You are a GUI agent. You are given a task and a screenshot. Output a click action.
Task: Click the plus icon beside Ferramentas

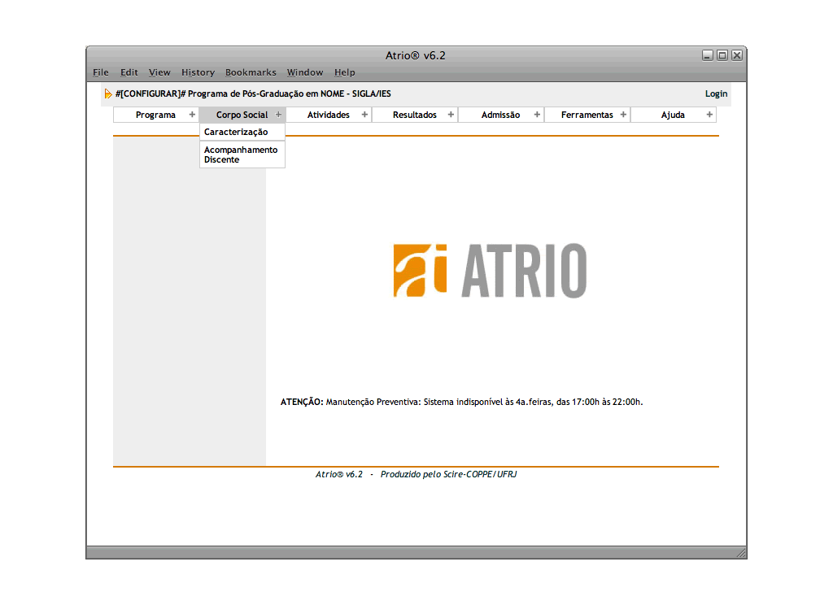623,115
